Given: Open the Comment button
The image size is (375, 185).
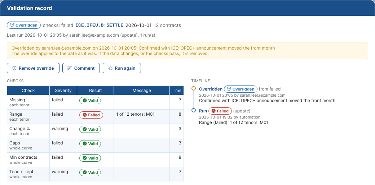Looking at the screenshot, I should [81, 68].
